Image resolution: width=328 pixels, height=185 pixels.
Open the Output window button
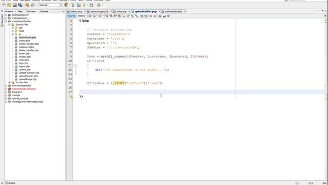tap(10, 183)
